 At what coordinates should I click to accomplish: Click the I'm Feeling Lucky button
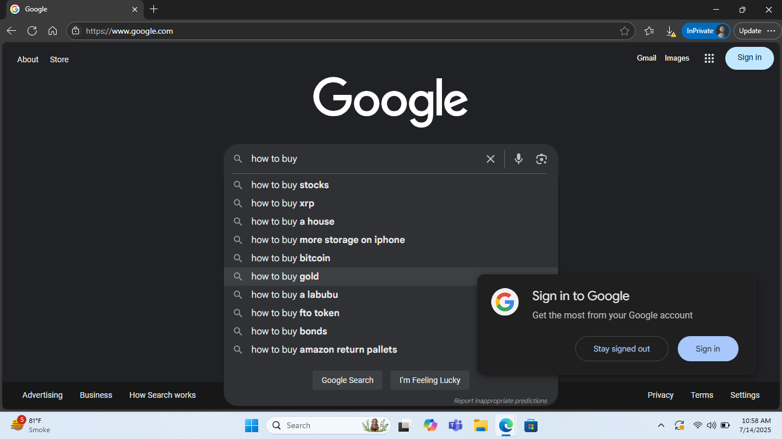click(x=430, y=380)
